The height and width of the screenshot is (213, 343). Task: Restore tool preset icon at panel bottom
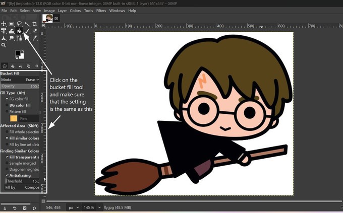[x=15, y=208]
